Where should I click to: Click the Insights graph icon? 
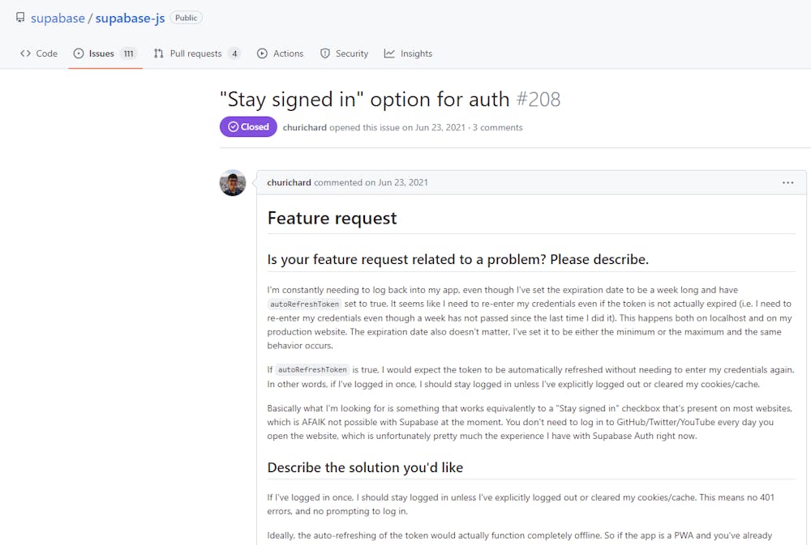[x=389, y=53]
